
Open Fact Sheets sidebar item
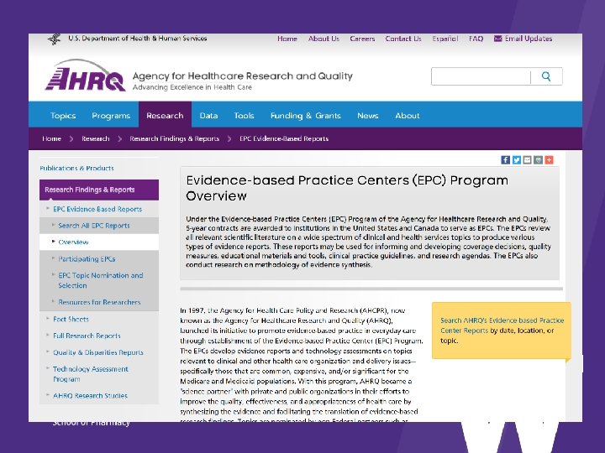[71, 319]
